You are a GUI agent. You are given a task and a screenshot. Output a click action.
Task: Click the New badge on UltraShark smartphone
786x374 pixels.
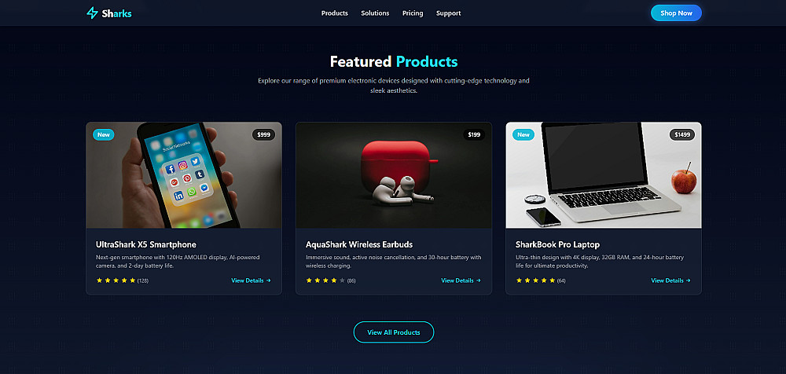103,134
